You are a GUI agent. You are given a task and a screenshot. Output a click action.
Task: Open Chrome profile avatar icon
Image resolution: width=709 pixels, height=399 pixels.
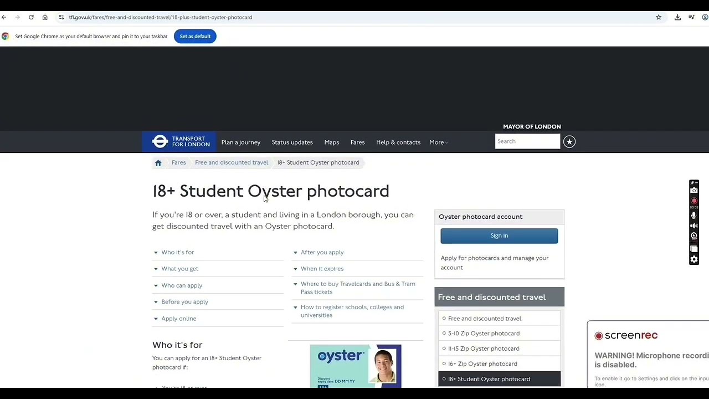(x=705, y=17)
